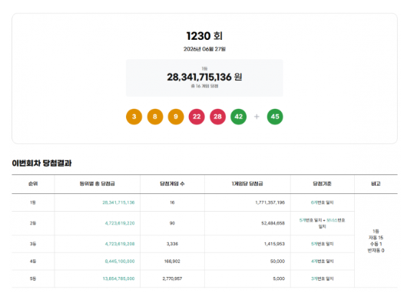Click the 3등 criteria '5개번호 일치'

322,244
